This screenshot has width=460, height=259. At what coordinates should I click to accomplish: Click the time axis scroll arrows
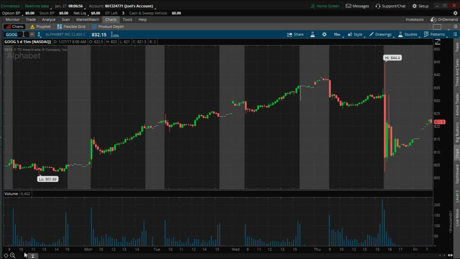pos(442,255)
